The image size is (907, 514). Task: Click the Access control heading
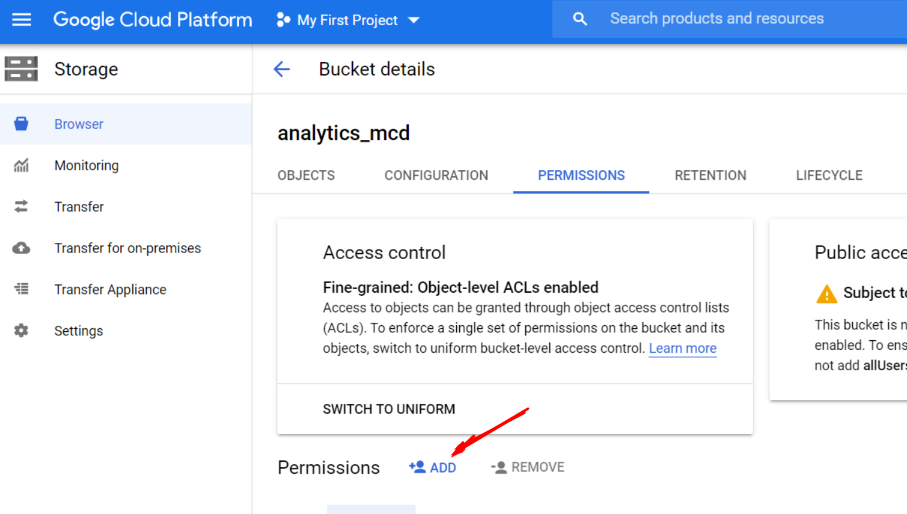(x=385, y=252)
